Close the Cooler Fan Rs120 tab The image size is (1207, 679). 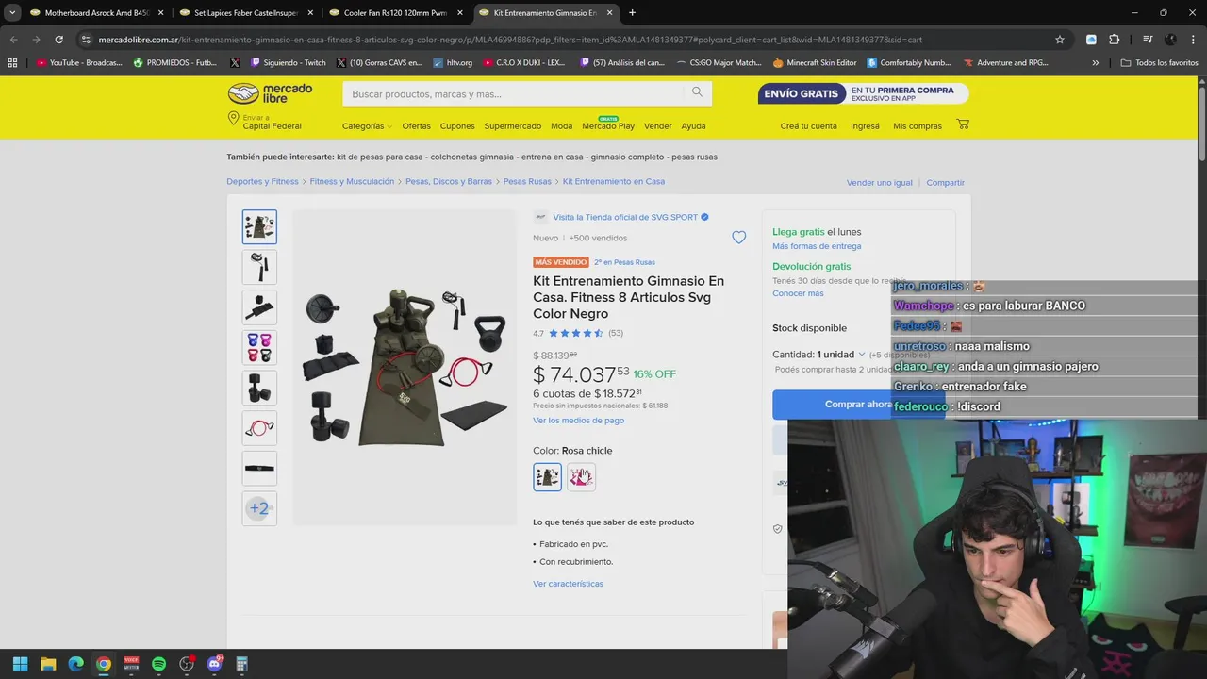tap(460, 13)
